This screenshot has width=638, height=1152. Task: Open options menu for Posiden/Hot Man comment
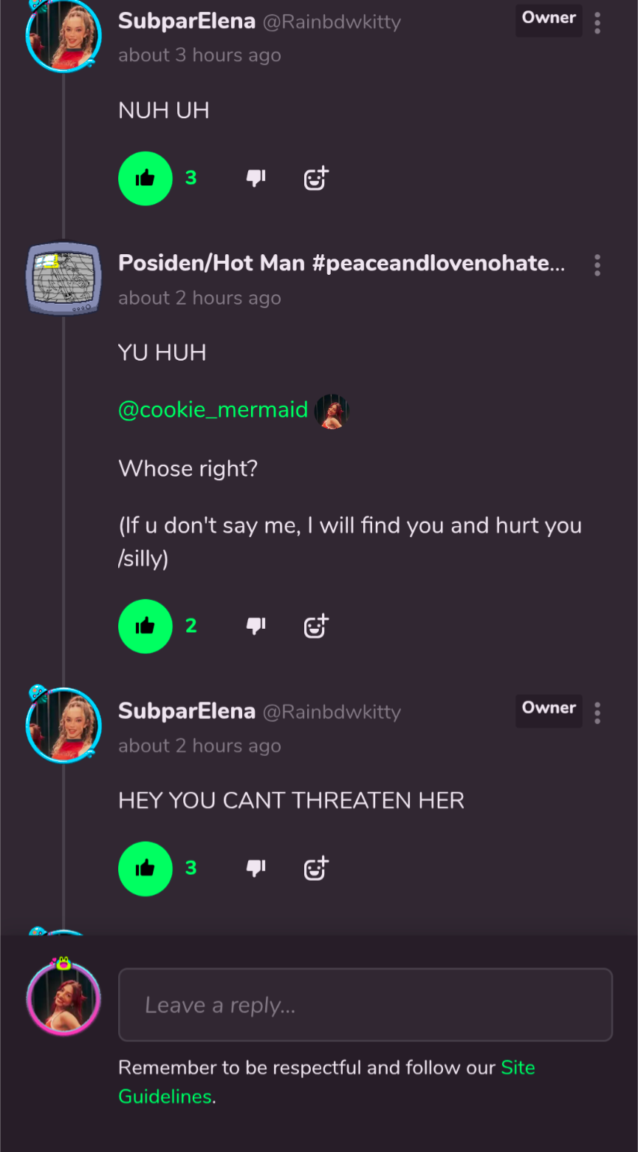point(597,265)
